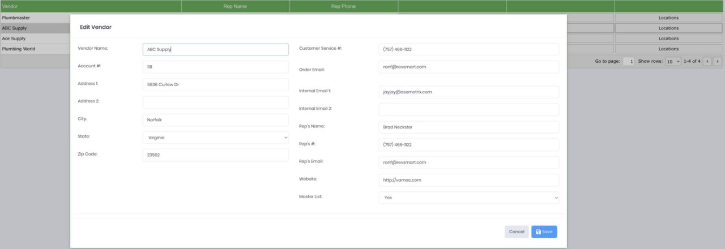Open Locations for Plumbmaster row
Screen dimensions: 725x249
668,18
